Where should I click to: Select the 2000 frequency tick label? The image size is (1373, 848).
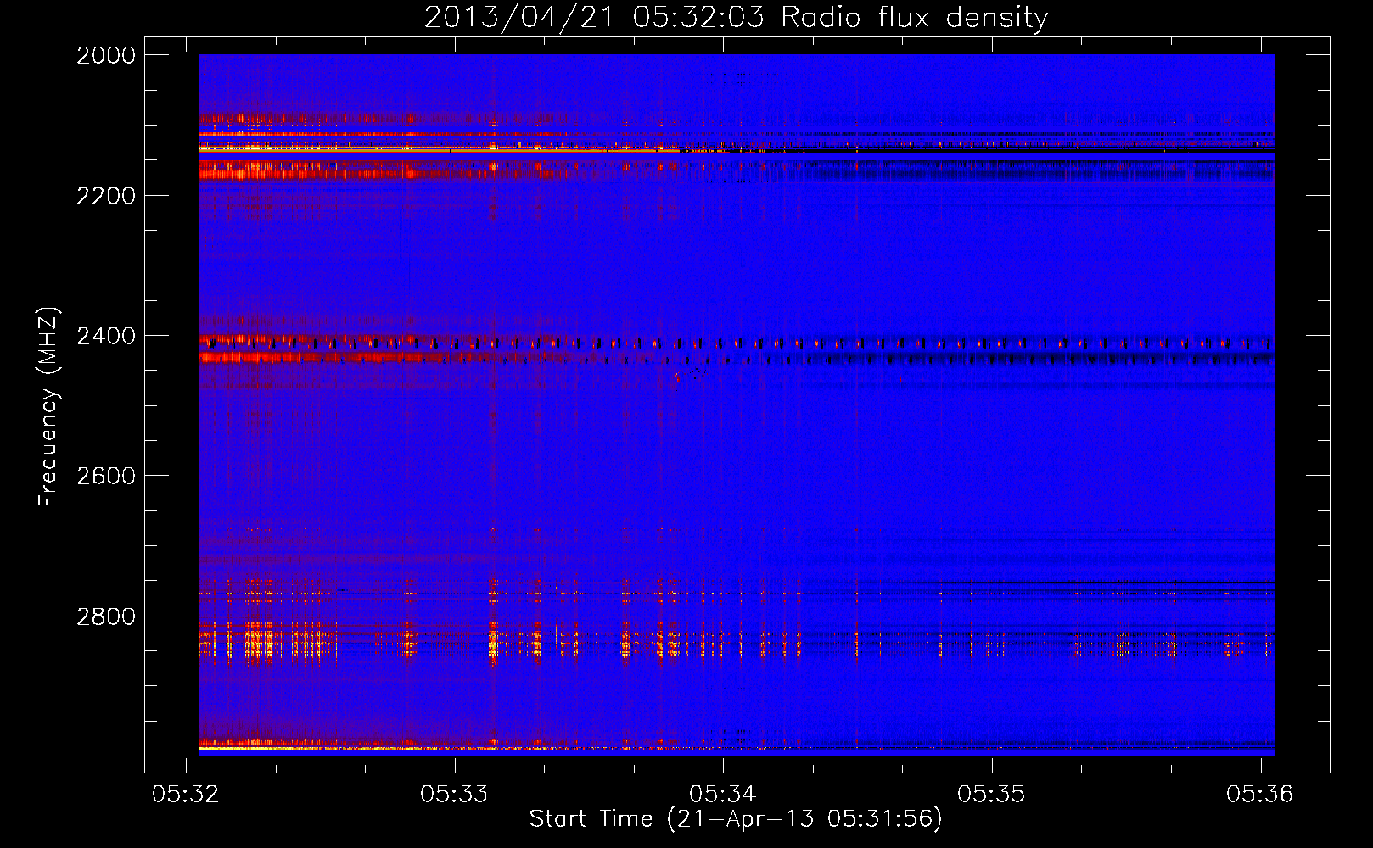pos(106,55)
